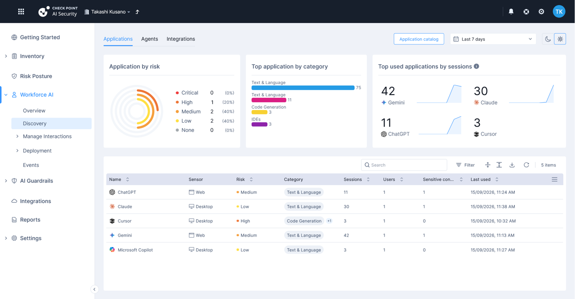Click the Claude icon in the table
Screen dimensions: 575x299
point(112,207)
